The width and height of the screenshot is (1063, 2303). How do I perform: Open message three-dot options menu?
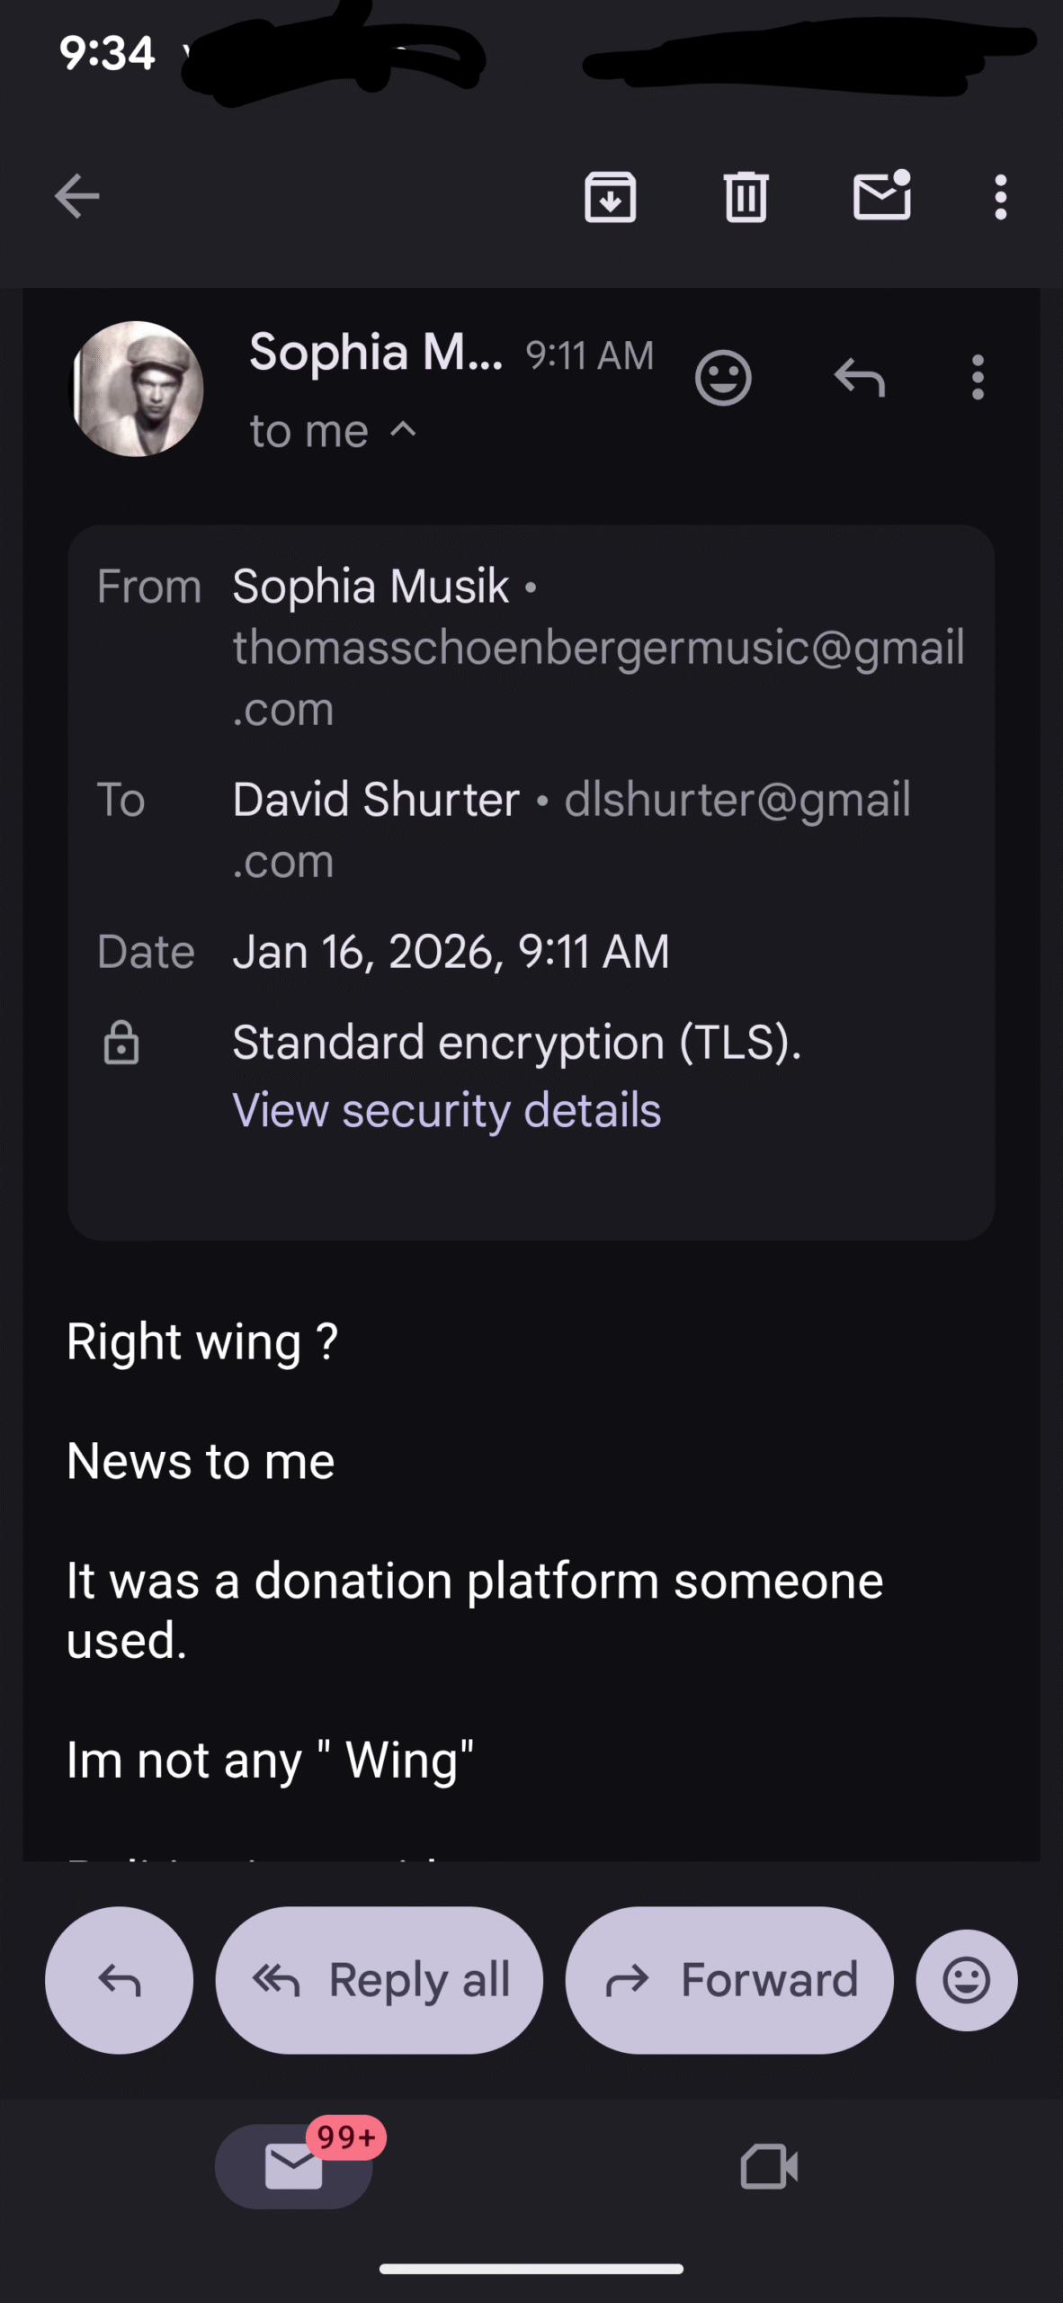(978, 378)
